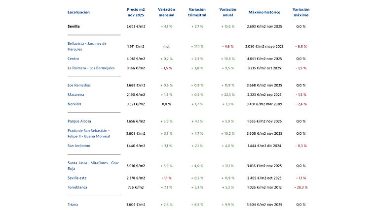Screen dimensions: 375x210
Task: Sort by Precio m2 nov 2025 header
Action: (135, 12)
